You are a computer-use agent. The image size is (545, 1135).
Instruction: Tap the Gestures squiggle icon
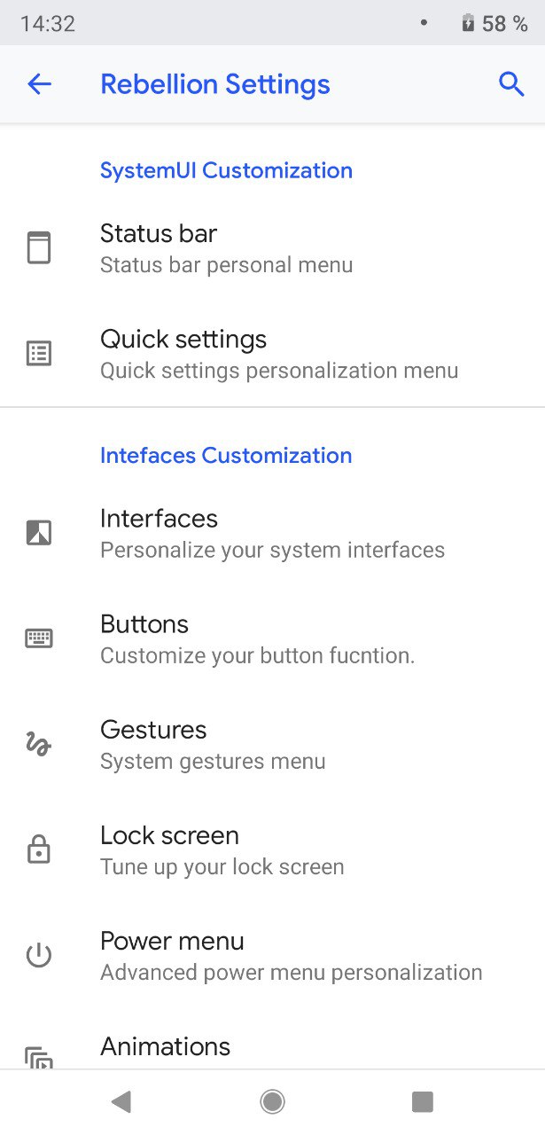39,744
